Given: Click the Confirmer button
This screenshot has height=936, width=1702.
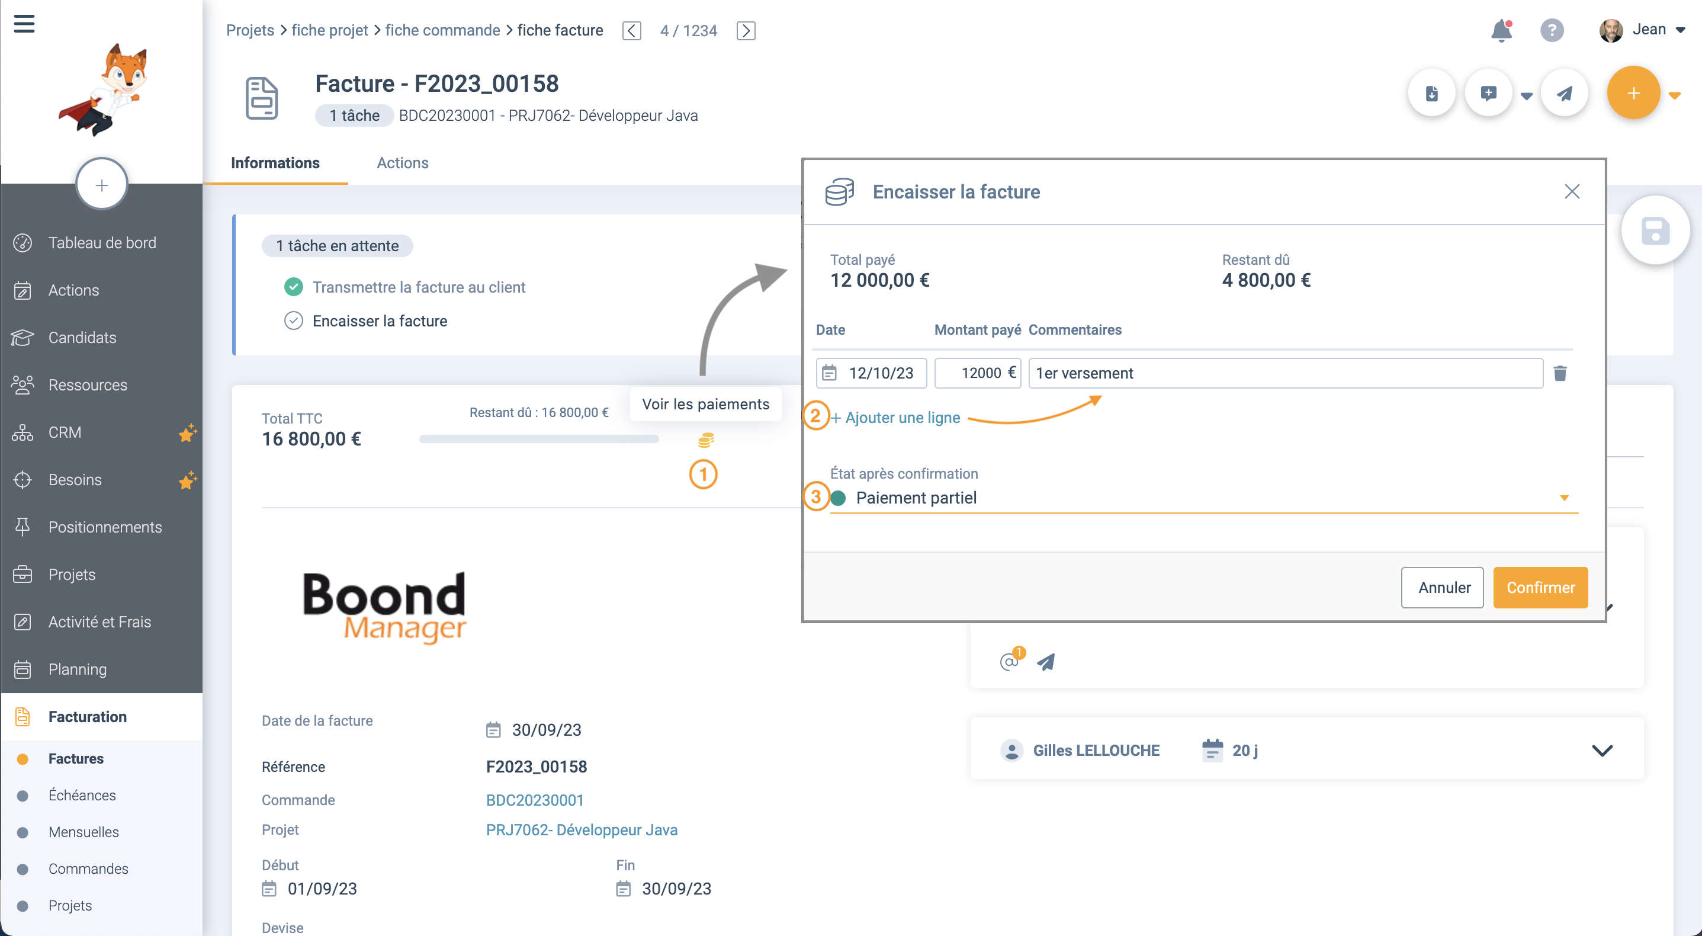Looking at the screenshot, I should 1540,587.
